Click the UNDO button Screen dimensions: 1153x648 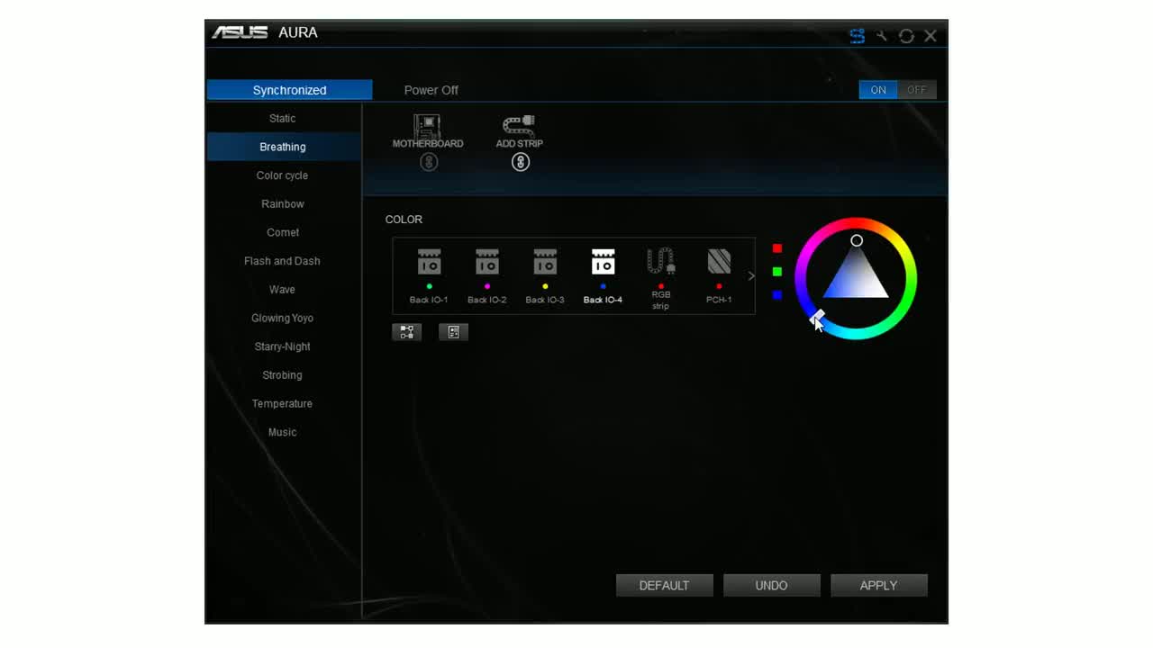coord(772,586)
